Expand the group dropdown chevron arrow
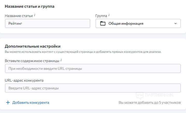This screenshot has width=186, height=113. (176, 24)
